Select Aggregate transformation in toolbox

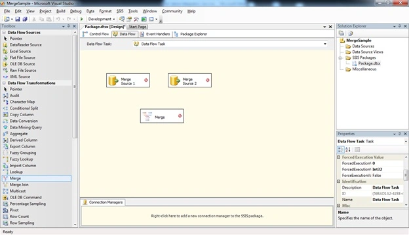point(18,134)
